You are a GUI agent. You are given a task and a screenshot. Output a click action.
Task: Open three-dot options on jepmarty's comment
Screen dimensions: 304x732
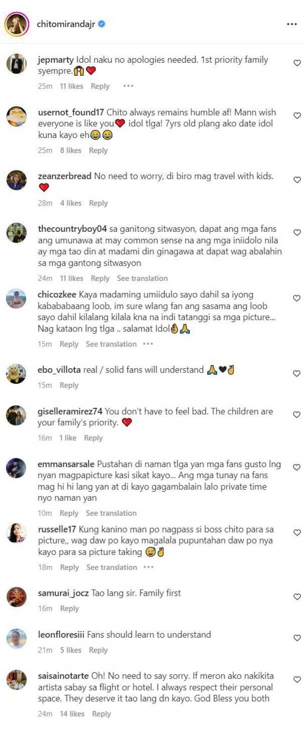pyautogui.click(x=128, y=86)
